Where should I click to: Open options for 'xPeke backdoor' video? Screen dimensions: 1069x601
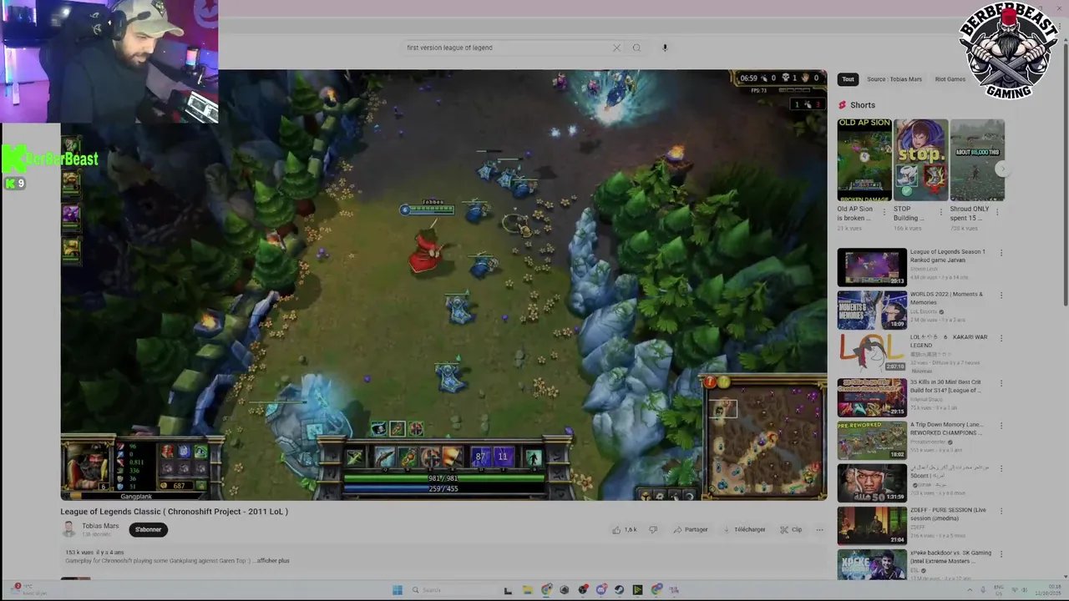[1001, 554]
